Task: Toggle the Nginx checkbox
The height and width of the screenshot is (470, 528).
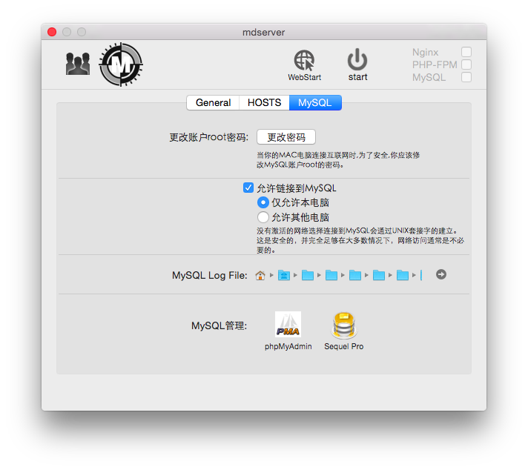Action: click(x=466, y=52)
